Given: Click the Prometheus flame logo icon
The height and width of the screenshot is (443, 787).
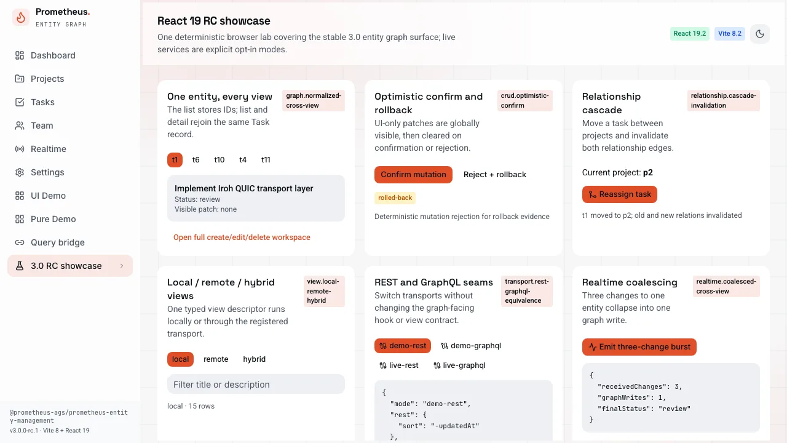Looking at the screenshot, I should [x=21, y=17].
